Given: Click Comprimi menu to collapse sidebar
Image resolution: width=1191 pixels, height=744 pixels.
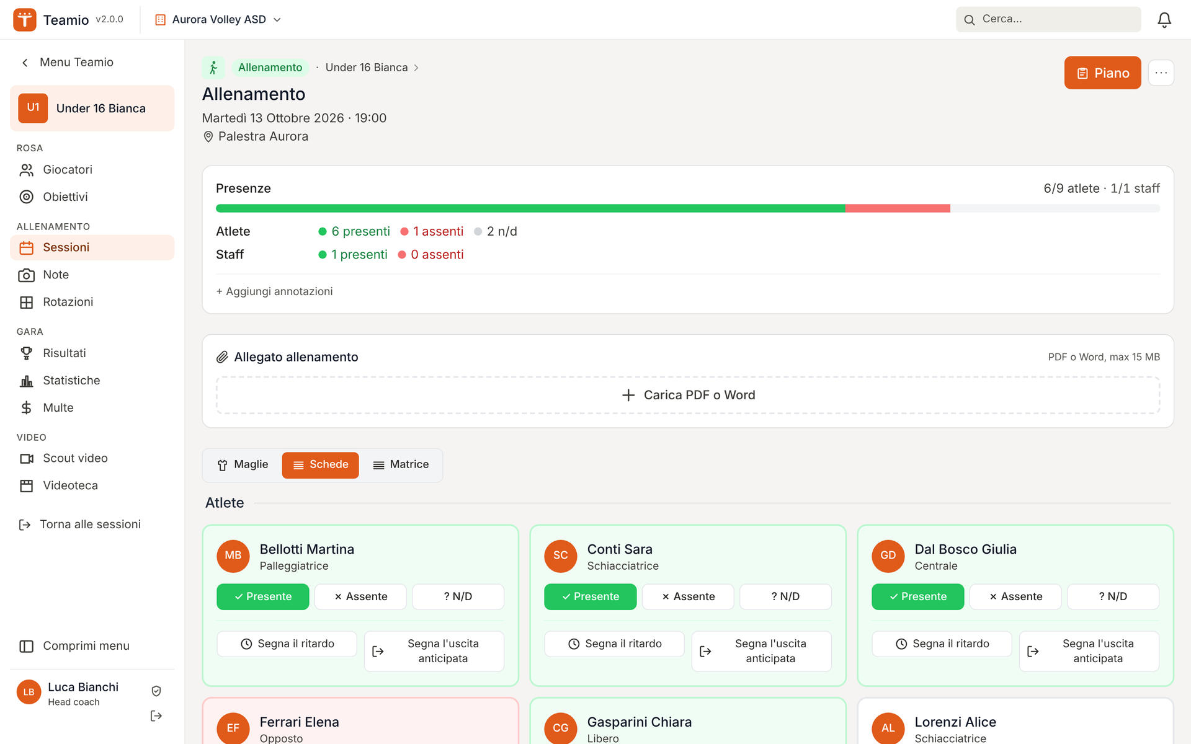Looking at the screenshot, I should [92, 646].
